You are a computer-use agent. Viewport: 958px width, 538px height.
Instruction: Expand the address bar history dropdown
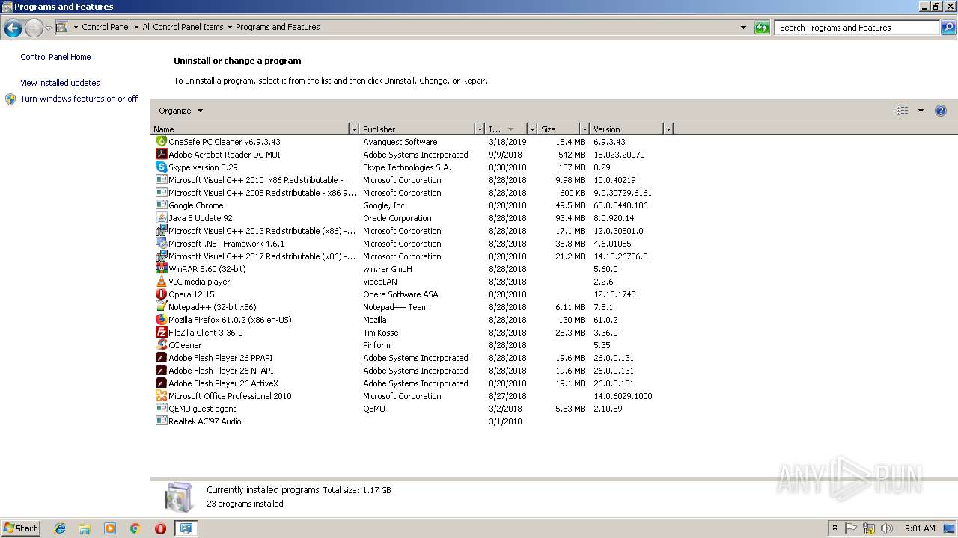(x=743, y=28)
